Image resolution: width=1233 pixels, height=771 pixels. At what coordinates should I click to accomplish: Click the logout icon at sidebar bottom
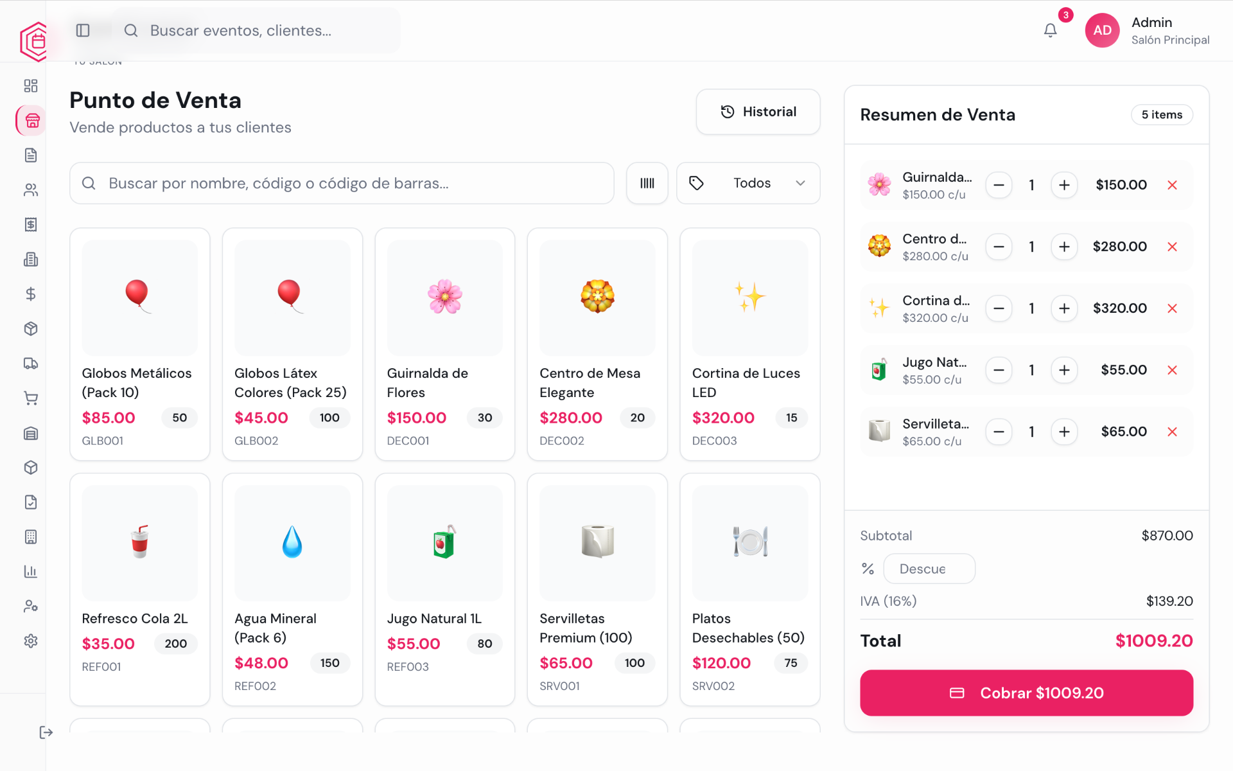(46, 732)
